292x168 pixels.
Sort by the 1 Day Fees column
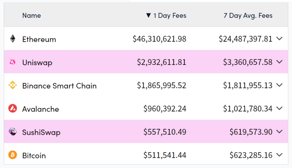(x=169, y=15)
